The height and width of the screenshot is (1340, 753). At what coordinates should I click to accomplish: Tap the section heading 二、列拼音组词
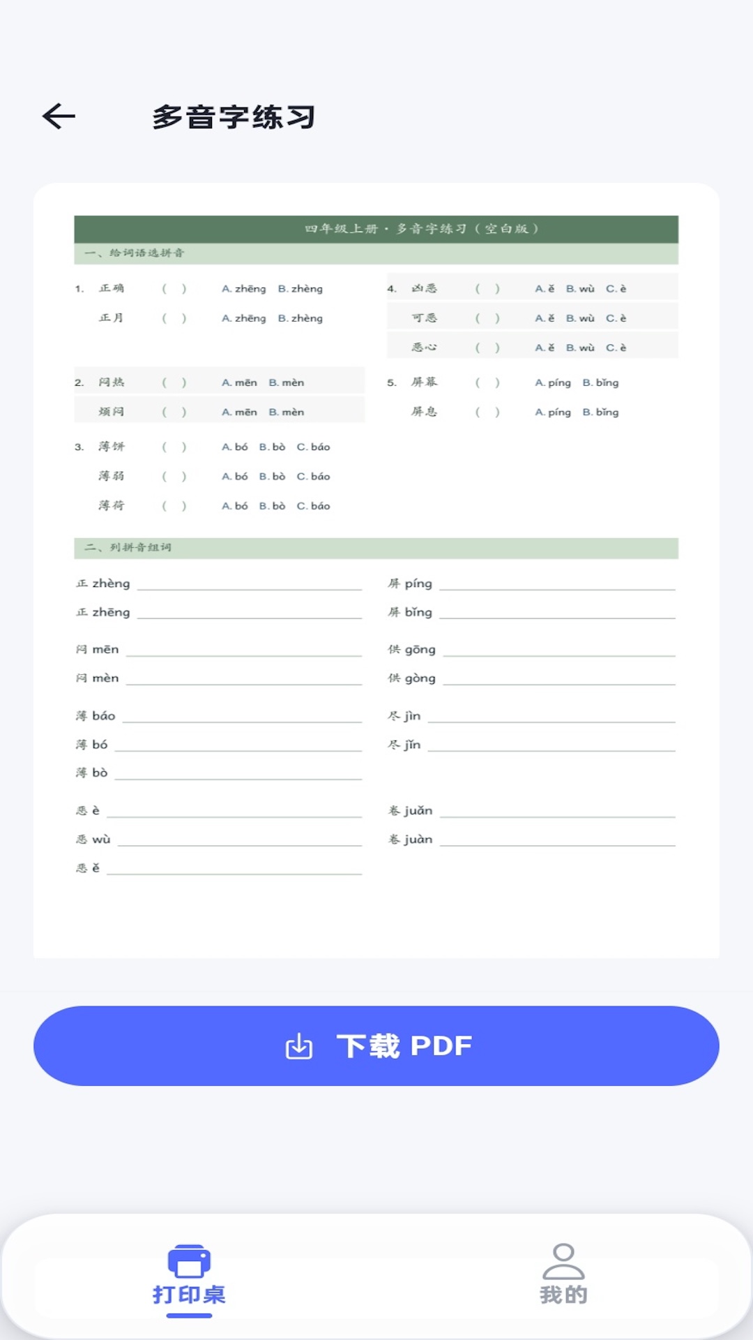128,547
